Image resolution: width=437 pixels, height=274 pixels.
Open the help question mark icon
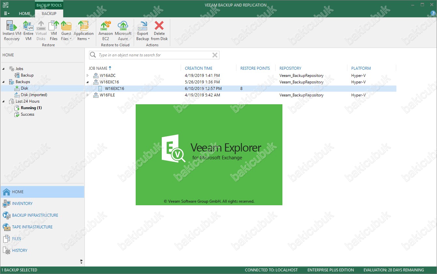(x=433, y=13)
